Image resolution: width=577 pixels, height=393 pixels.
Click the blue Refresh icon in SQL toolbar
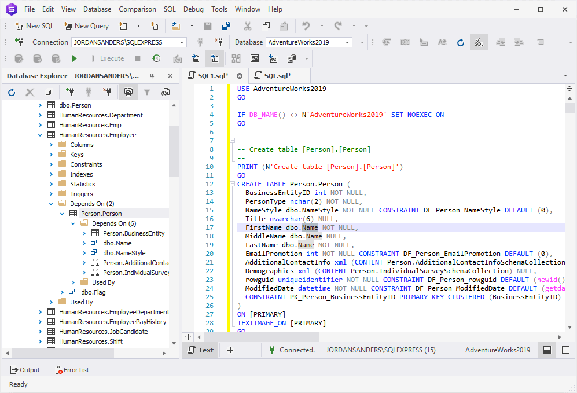point(460,42)
